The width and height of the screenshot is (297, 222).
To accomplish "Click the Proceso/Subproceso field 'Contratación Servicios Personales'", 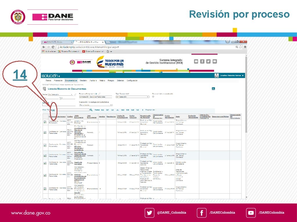I will coord(95,97).
